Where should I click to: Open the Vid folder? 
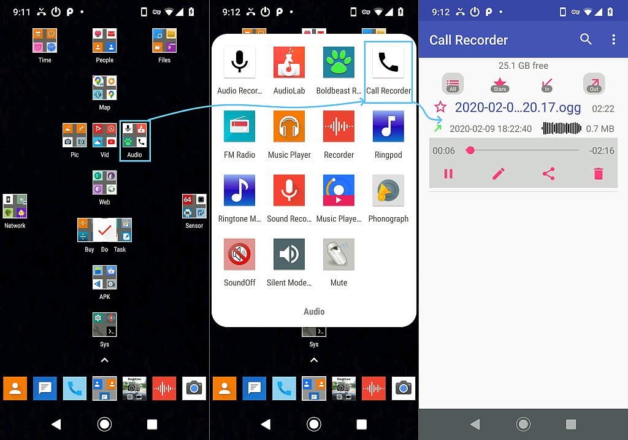coord(104,135)
